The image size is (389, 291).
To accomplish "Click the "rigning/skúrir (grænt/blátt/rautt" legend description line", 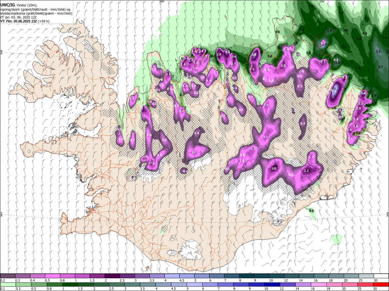I will pyautogui.click(x=35, y=9).
